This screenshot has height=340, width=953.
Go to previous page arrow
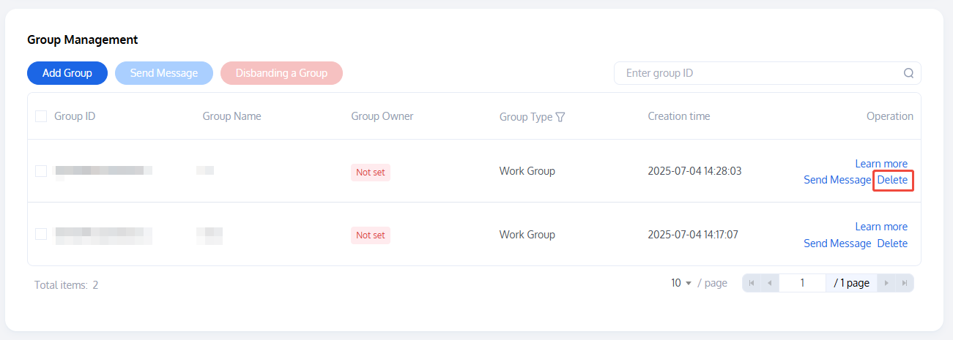coord(769,283)
